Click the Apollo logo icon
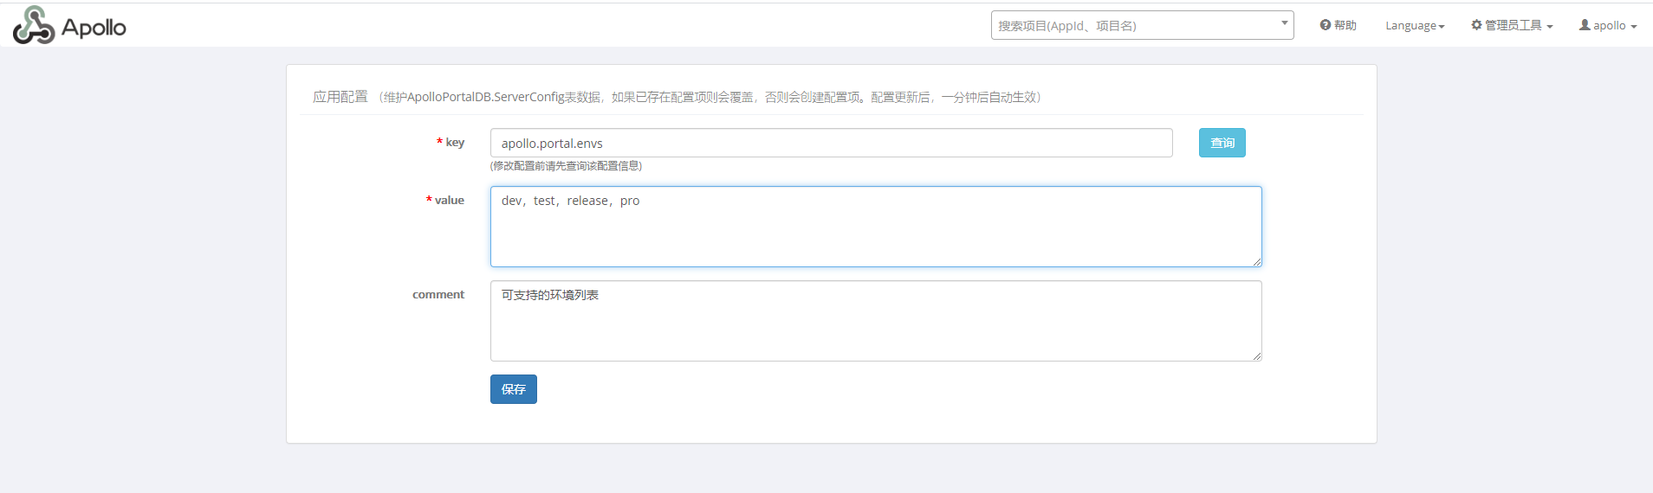The image size is (1653, 493). pos(34,25)
